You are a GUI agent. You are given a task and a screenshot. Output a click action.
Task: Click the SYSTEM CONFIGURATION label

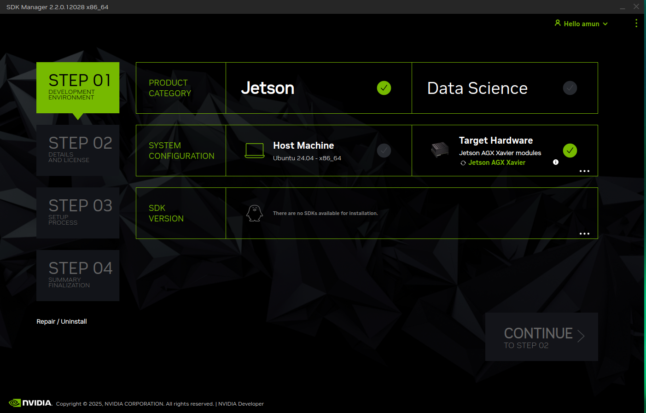point(181,151)
